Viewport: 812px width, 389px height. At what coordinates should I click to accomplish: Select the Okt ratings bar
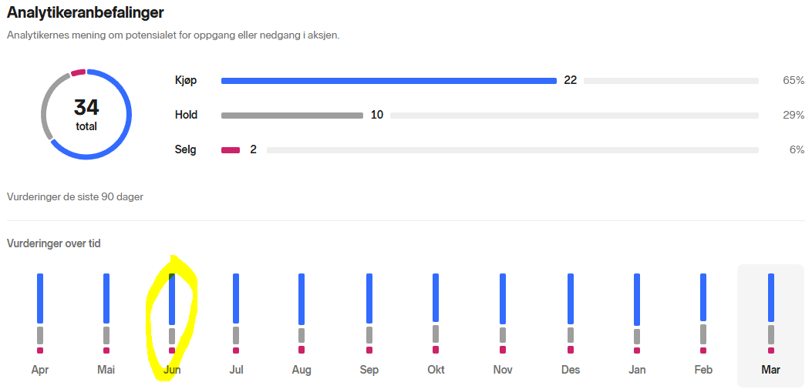tap(436, 314)
